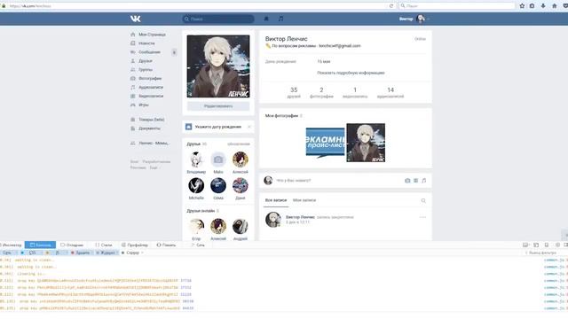Open online friend Андрей's avatar
This screenshot has width=568, height=319.
(241, 227)
